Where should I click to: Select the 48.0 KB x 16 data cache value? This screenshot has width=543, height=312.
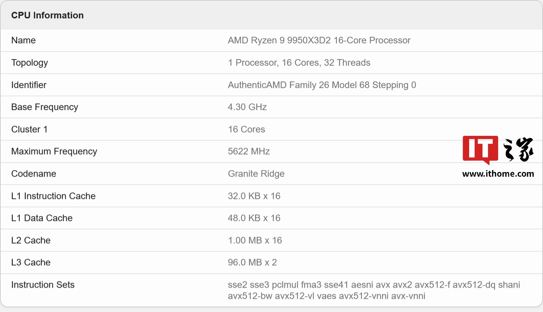pyautogui.click(x=254, y=218)
